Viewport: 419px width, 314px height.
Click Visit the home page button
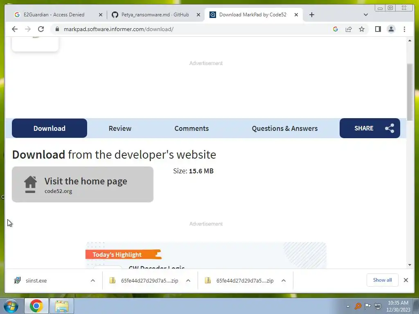tap(83, 184)
